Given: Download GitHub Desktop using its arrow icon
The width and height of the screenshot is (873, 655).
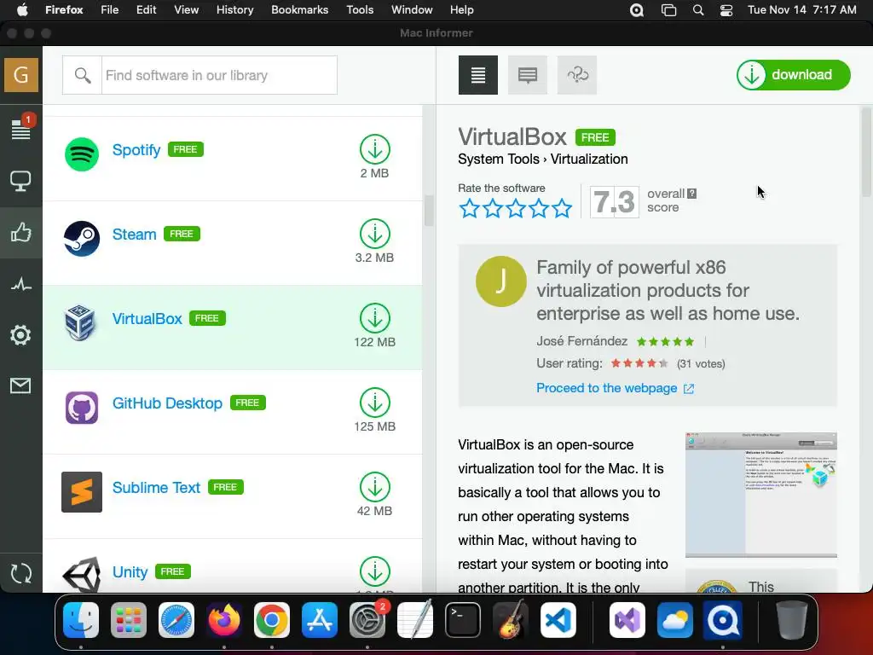Looking at the screenshot, I should click(x=375, y=403).
